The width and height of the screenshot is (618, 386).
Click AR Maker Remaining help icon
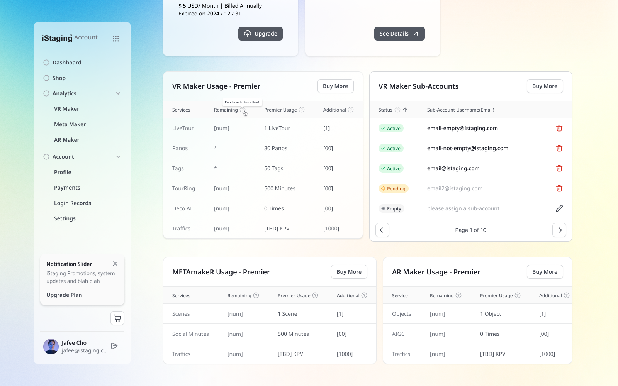point(458,295)
